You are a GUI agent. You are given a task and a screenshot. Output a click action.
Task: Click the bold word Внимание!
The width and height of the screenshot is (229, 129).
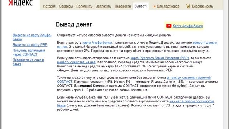[83, 86]
